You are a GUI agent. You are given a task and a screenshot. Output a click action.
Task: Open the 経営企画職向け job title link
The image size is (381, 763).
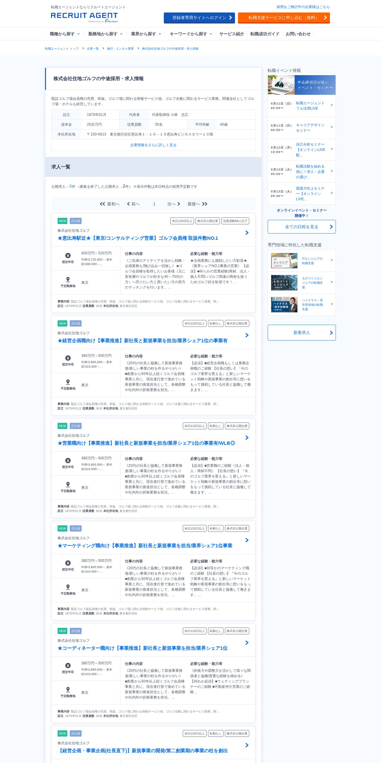click(x=142, y=341)
